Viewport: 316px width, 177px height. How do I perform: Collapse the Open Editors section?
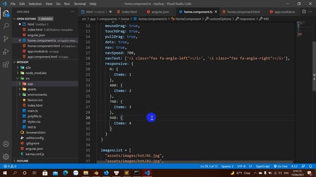(x=14, y=19)
